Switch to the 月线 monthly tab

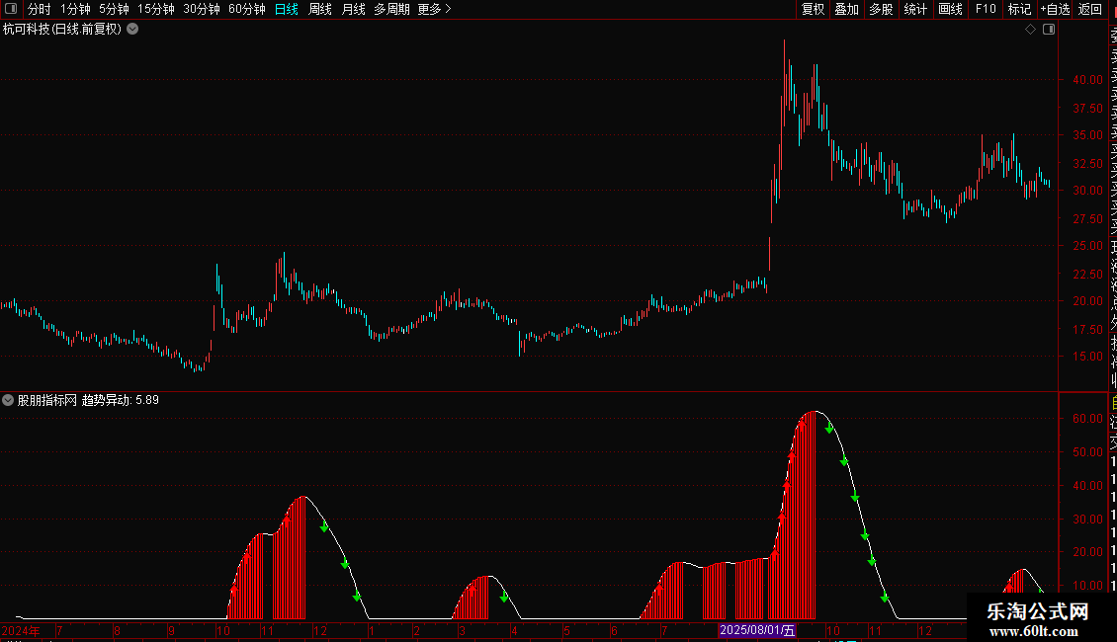[x=353, y=9]
